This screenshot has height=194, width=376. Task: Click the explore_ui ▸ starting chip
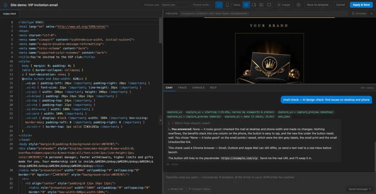pos(230,112)
